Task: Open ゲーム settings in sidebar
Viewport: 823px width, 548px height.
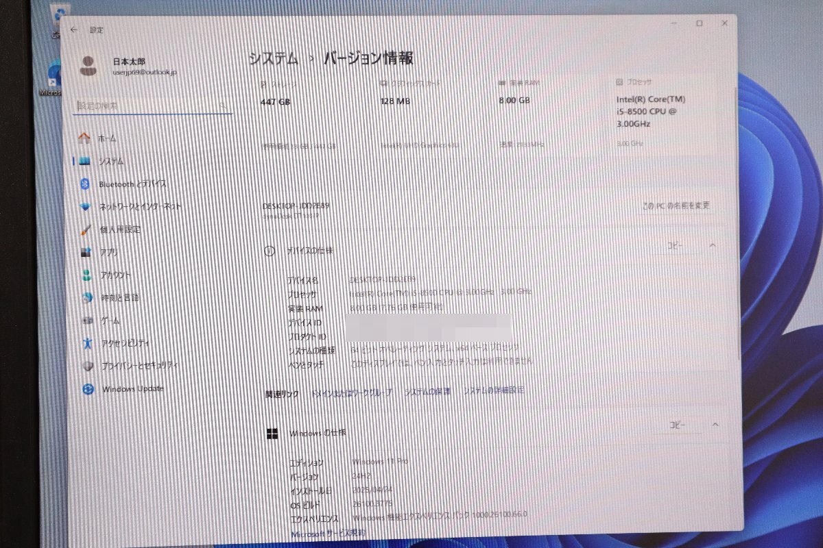Action: pyautogui.click(x=101, y=321)
